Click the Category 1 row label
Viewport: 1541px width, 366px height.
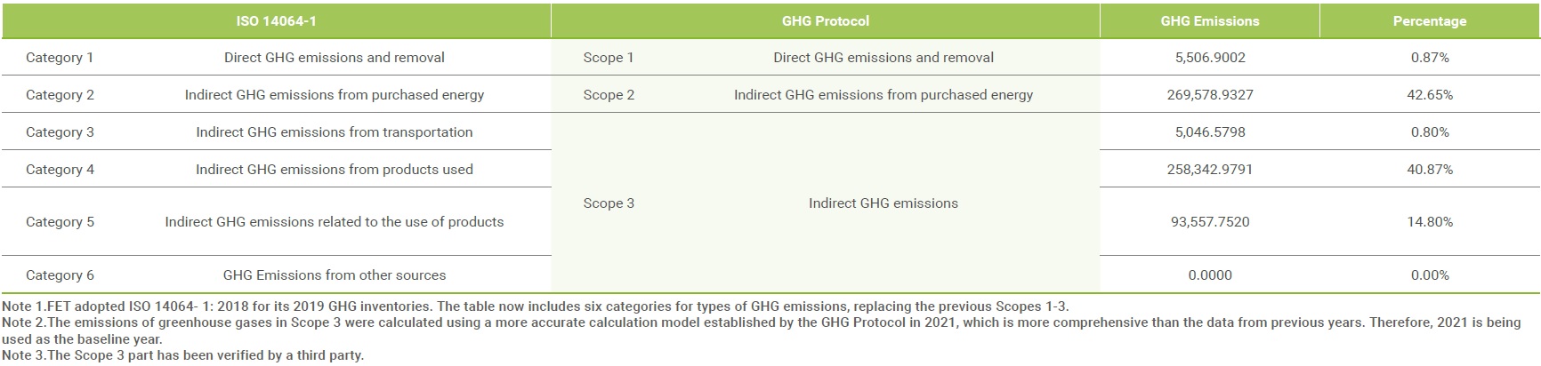click(60, 58)
